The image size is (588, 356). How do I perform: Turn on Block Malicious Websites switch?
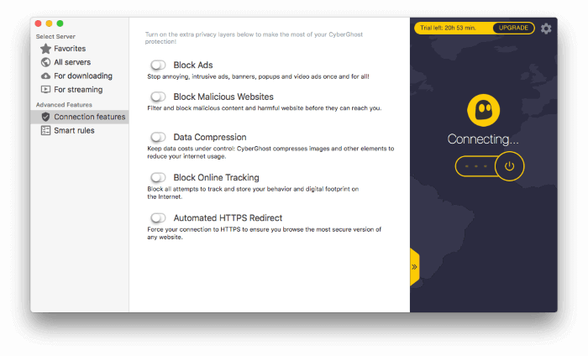point(158,97)
